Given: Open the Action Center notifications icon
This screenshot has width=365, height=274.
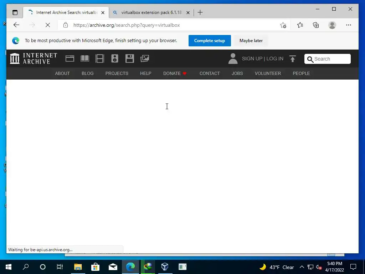Looking at the screenshot, I should (353, 267).
